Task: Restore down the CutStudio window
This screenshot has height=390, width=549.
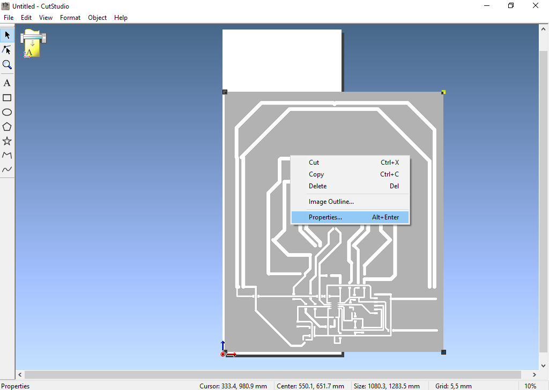Action: 511,5
